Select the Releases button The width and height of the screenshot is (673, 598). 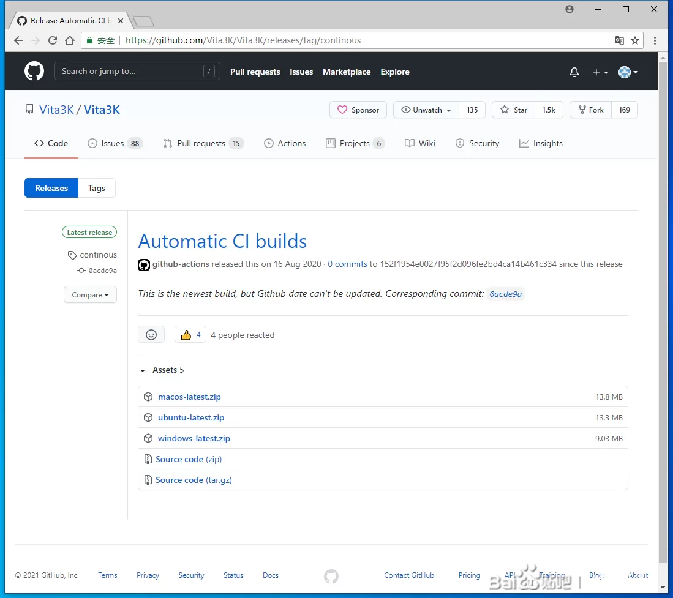pyautogui.click(x=51, y=188)
